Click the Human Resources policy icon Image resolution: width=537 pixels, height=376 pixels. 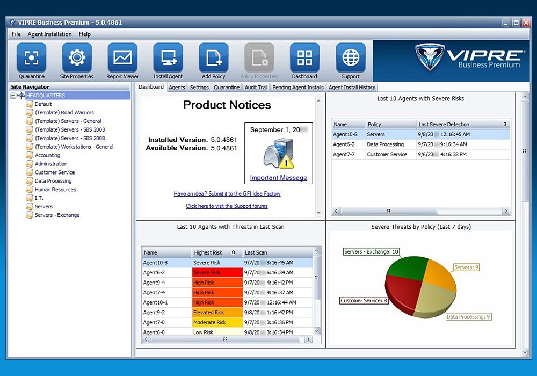[30, 190]
